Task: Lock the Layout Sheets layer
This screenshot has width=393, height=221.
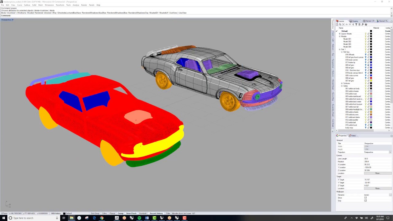Action: pyautogui.click(x=368, y=34)
